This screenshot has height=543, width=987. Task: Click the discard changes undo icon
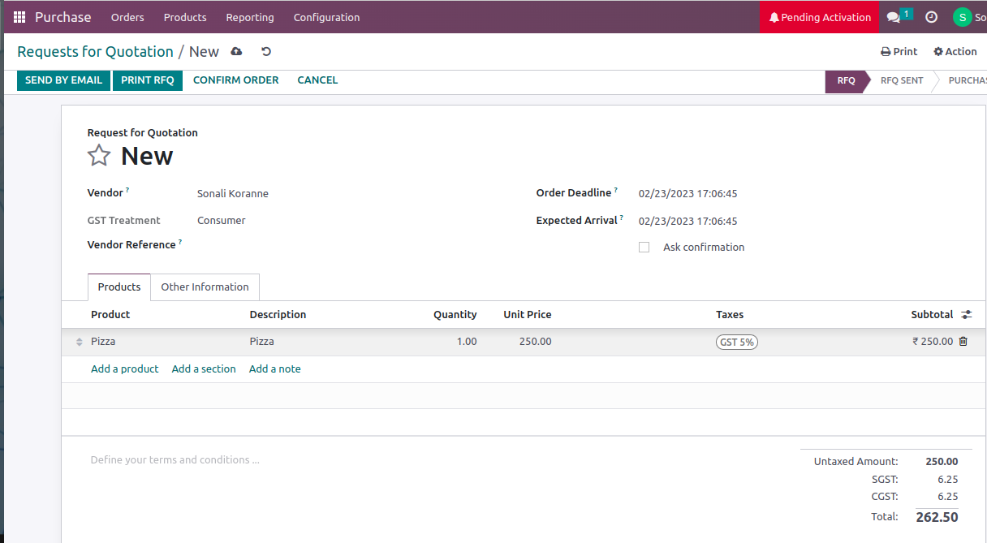point(265,52)
